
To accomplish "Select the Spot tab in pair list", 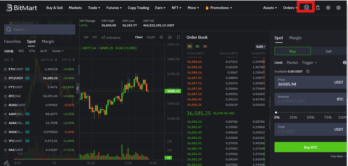I will coord(31,42).
